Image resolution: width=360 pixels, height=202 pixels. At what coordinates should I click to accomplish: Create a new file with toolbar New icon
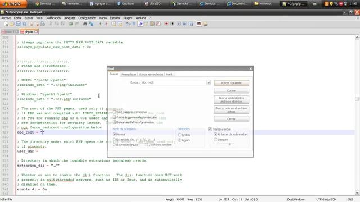6,24
